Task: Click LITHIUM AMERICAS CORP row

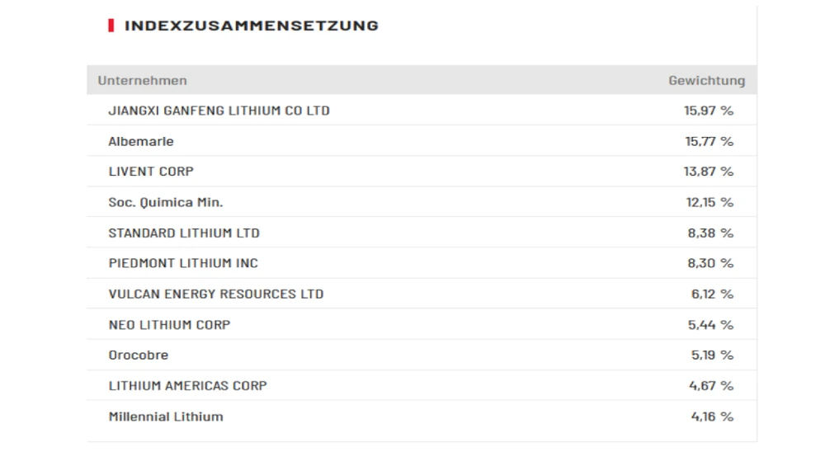Action: 187,386
